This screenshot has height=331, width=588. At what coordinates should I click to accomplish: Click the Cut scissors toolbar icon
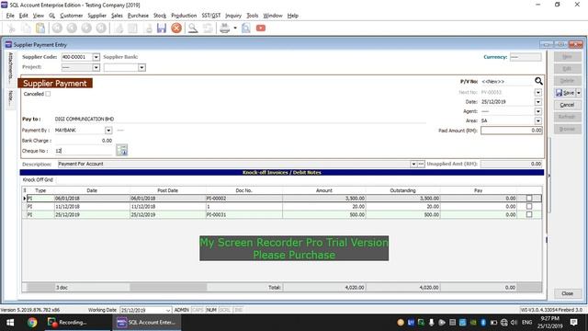point(11,29)
